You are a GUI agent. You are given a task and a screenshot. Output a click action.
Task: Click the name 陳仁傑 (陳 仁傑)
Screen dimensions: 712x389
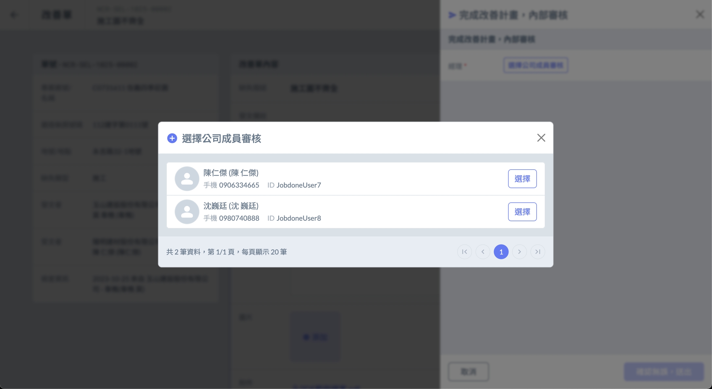(231, 173)
